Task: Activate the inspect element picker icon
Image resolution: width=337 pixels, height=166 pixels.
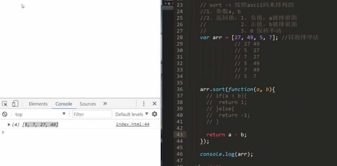Action: (x=5, y=104)
